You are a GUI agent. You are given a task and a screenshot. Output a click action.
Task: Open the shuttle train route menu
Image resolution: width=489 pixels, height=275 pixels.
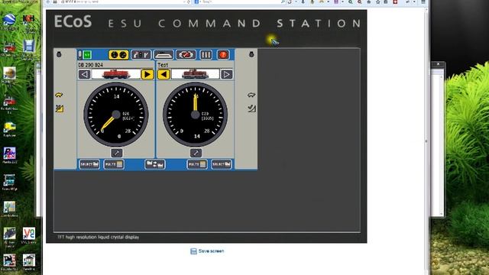pos(186,55)
